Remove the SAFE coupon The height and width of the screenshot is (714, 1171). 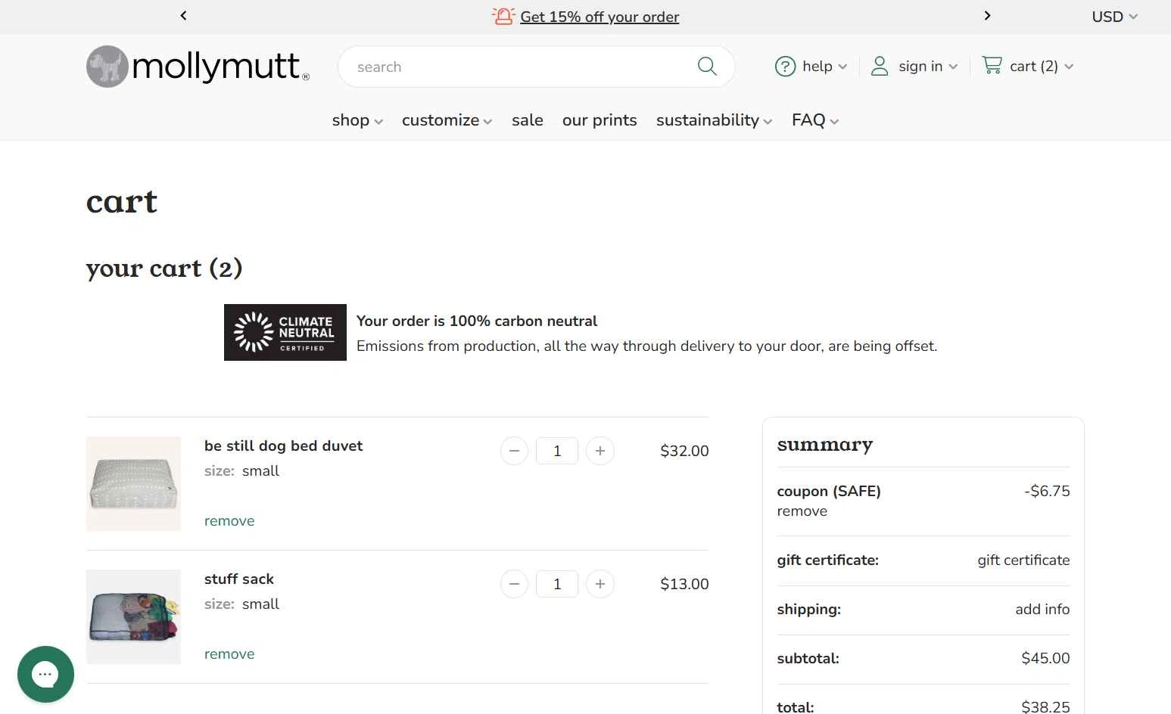tap(802, 511)
